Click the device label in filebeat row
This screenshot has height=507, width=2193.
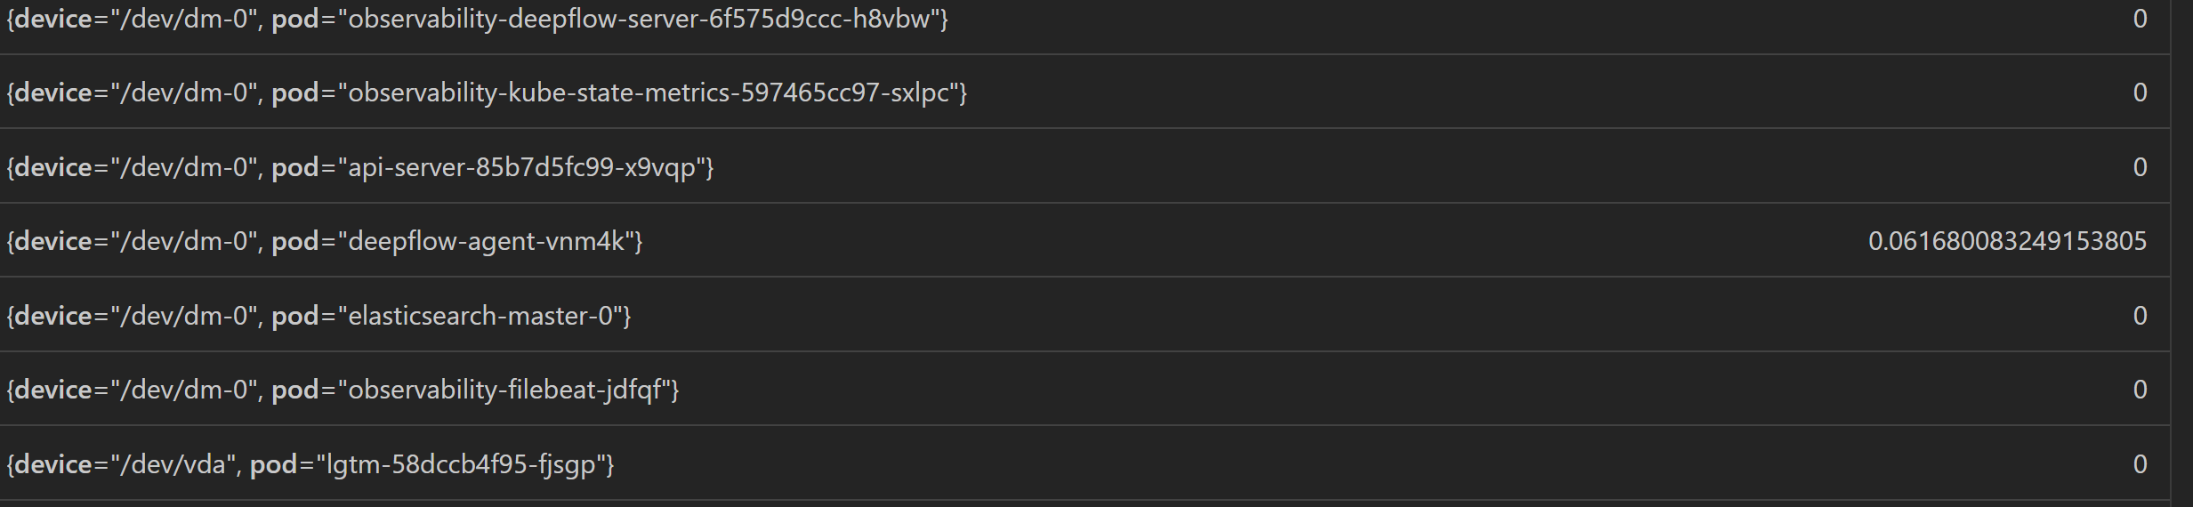click(135, 390)
